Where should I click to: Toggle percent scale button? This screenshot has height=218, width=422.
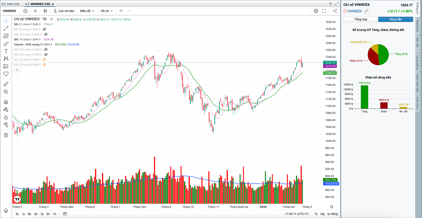[316, 214]
